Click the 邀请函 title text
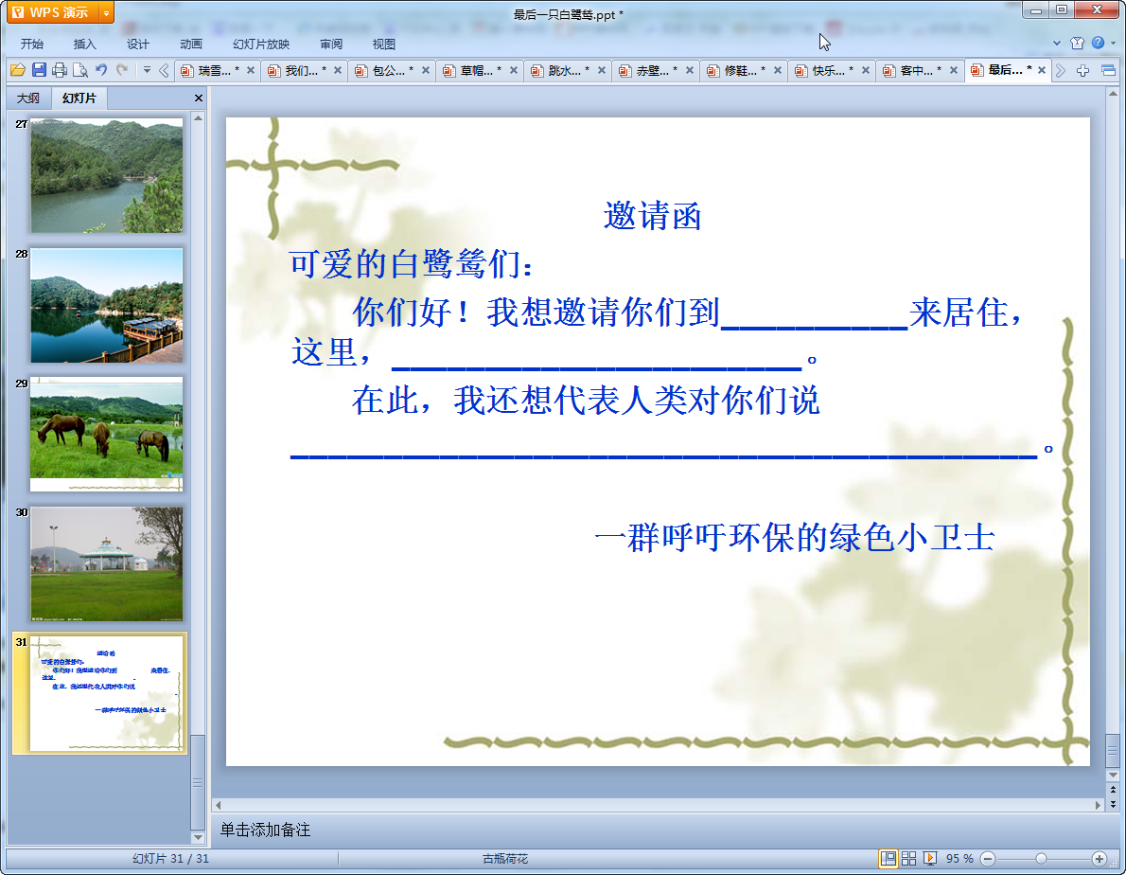The width and height of the screenshot is (1126, 875). (652, 216)
